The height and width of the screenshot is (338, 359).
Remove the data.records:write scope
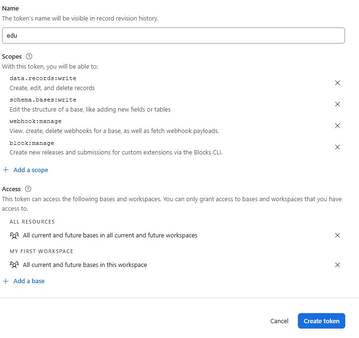click(337, 82)
